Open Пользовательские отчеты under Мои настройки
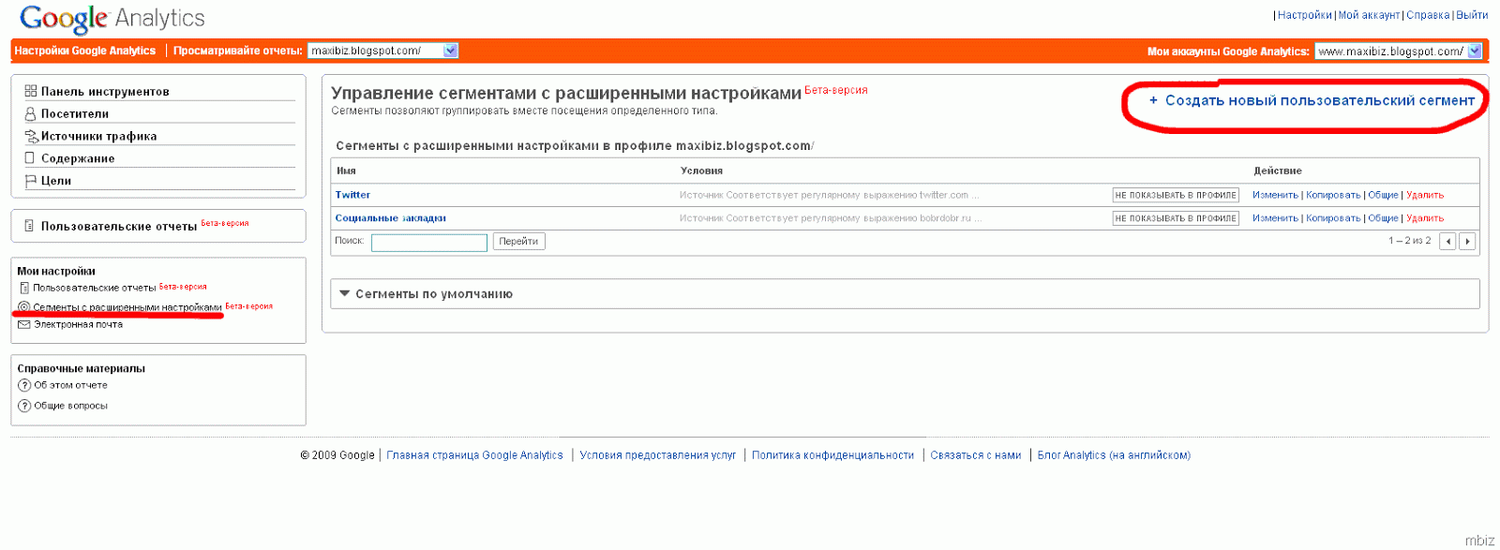The width and height of the screenshot is (1500, 550). pyautogui.click(x=94, y=288)
